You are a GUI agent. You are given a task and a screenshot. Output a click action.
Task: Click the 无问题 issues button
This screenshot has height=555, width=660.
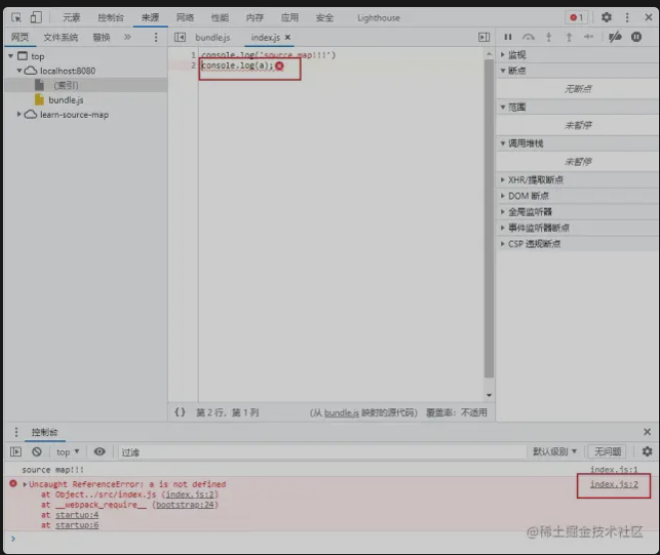click(607, 451)
